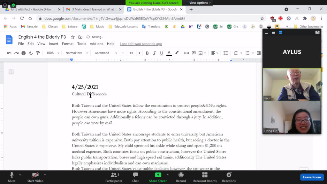Bookmark this page with the star
327x184 pixels.
coord(262,18)
